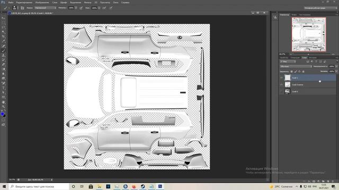Select the Gradient tool
This screenshot has width=339, height=190.
3,69
